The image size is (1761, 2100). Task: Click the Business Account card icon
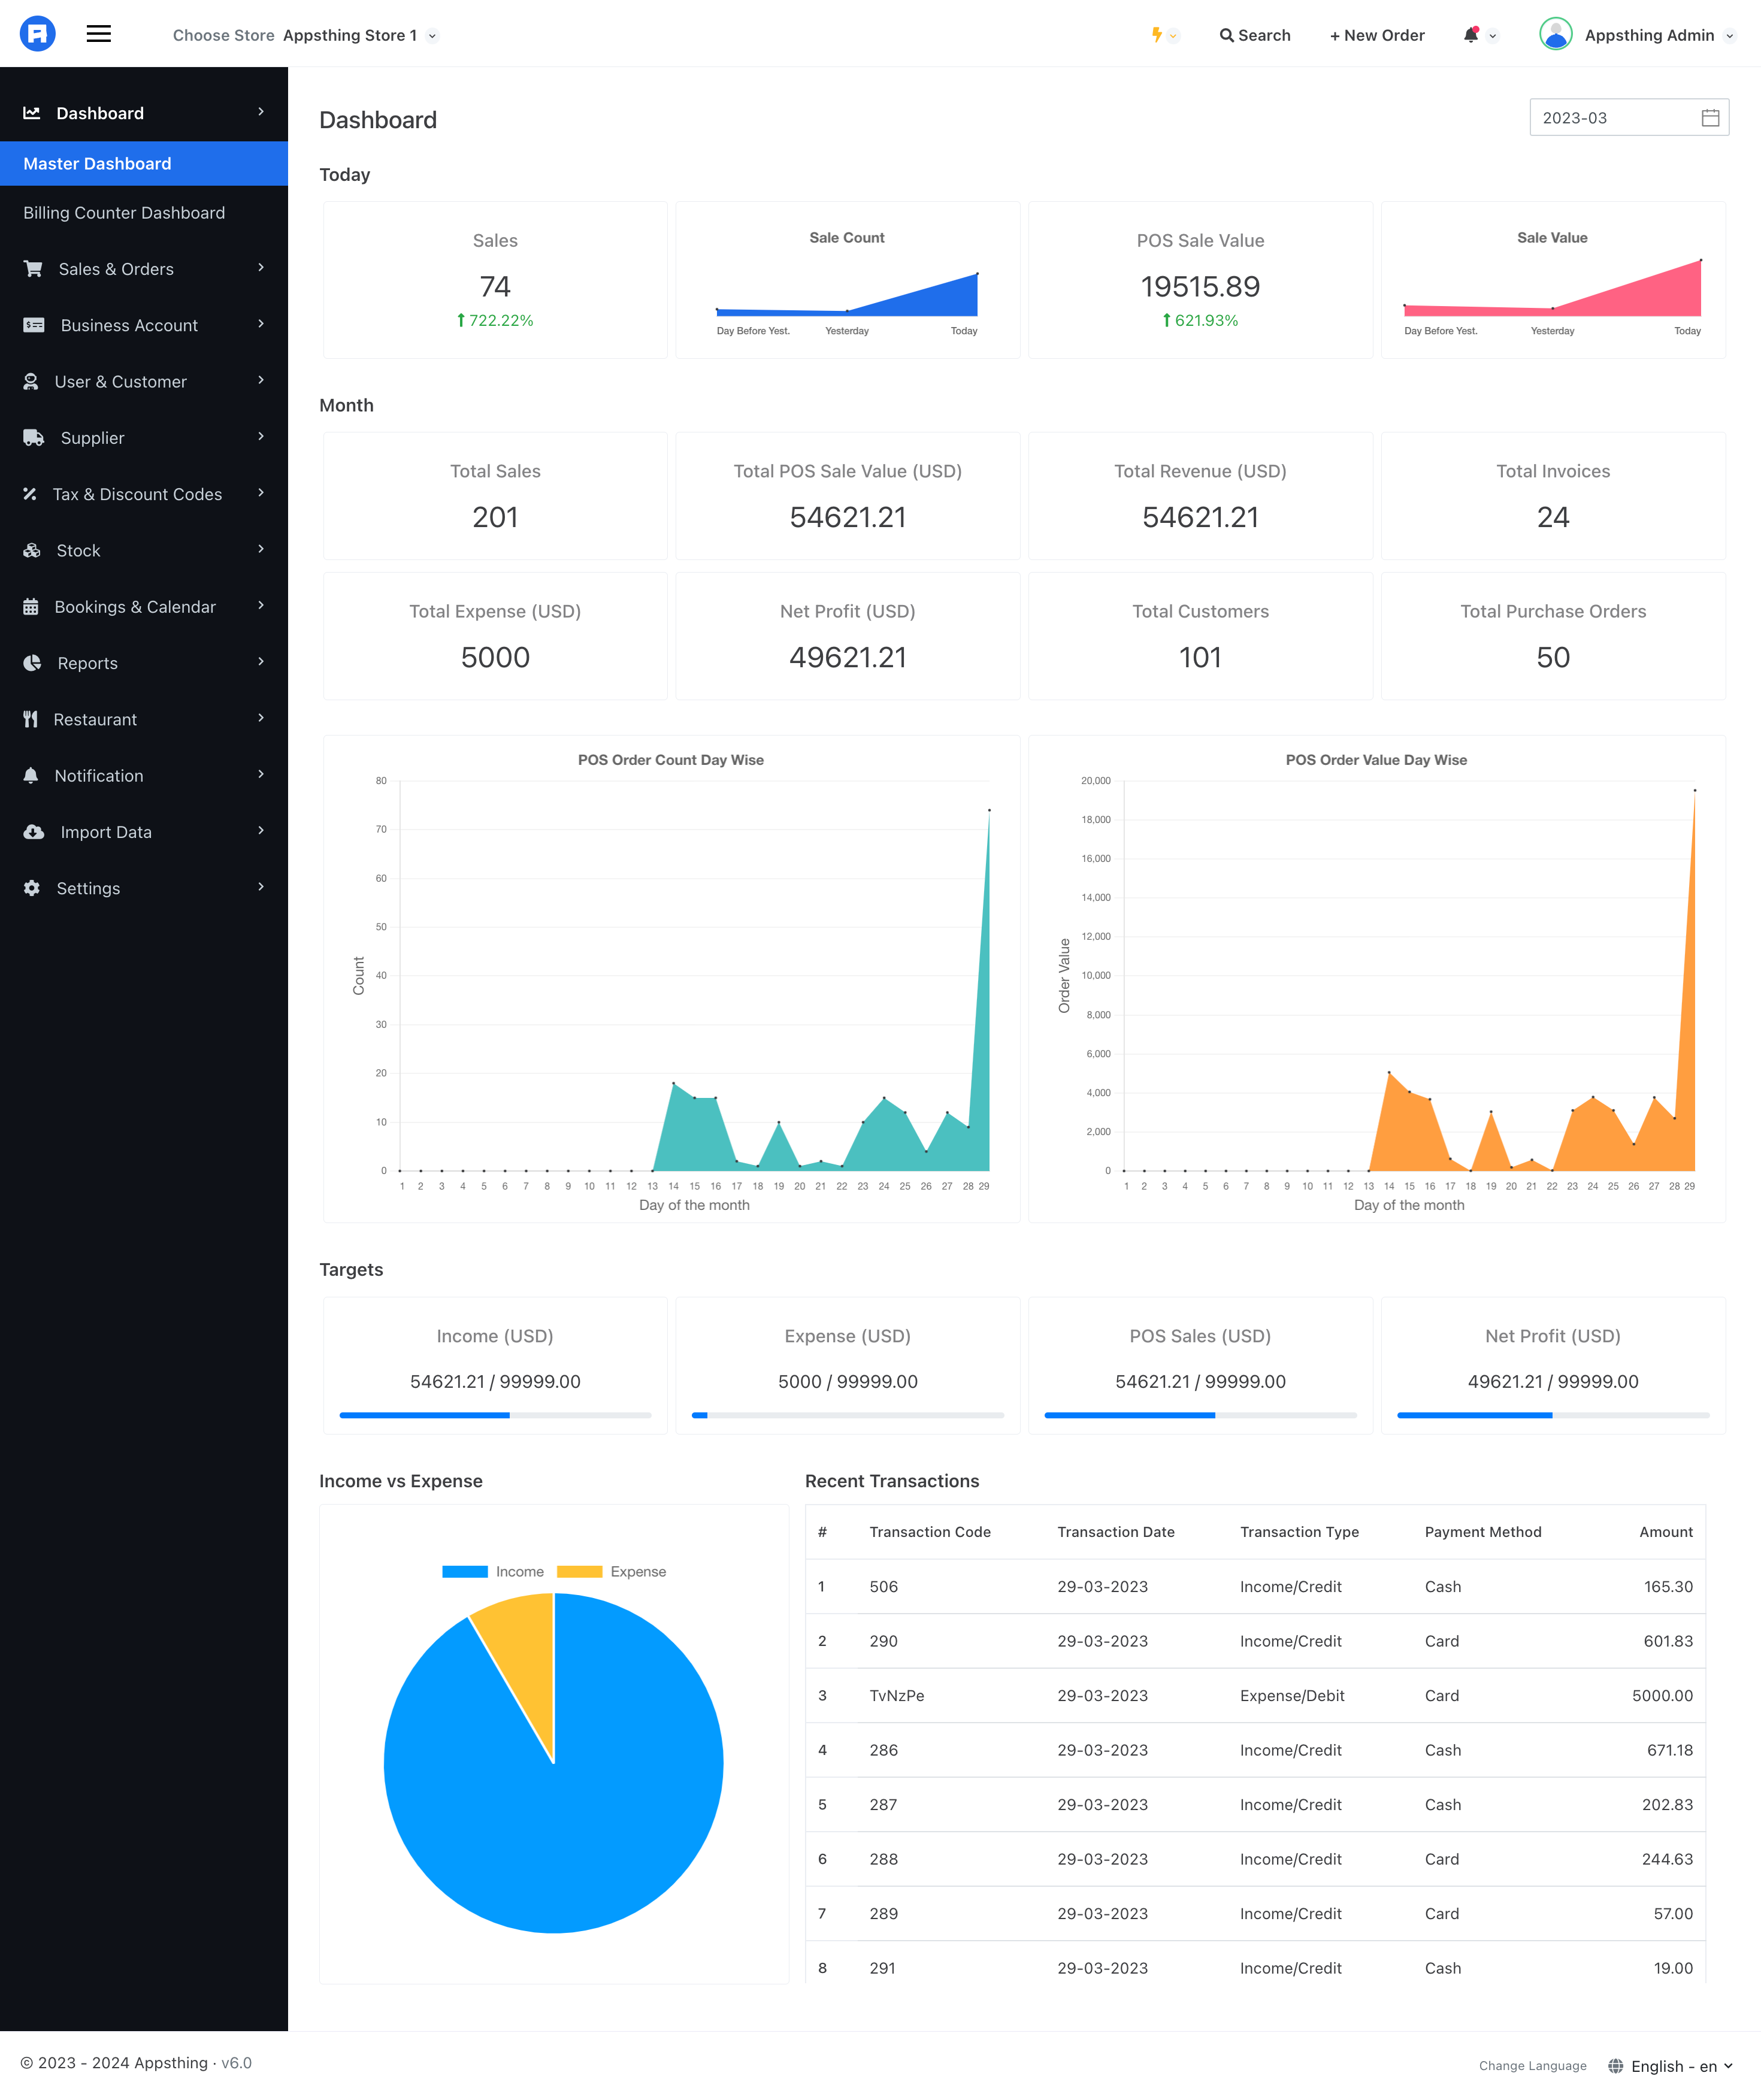[34, 325]
